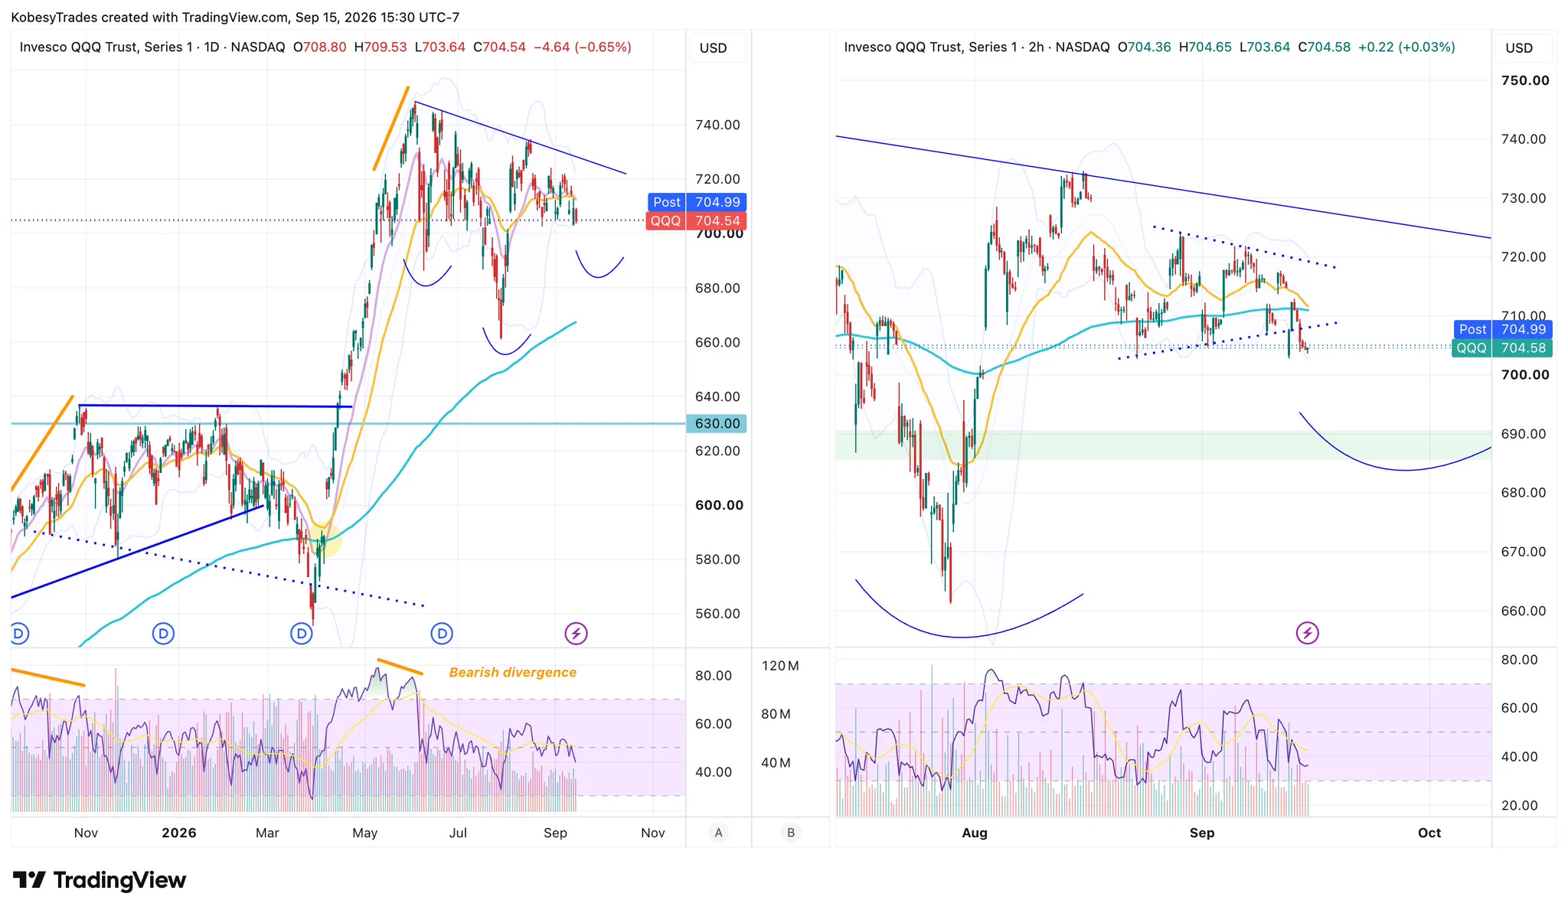Image resolution: width=1568 pixels, height=913 pixels.
Task: Click the dividend D marker near July
Action: point(442,634)
